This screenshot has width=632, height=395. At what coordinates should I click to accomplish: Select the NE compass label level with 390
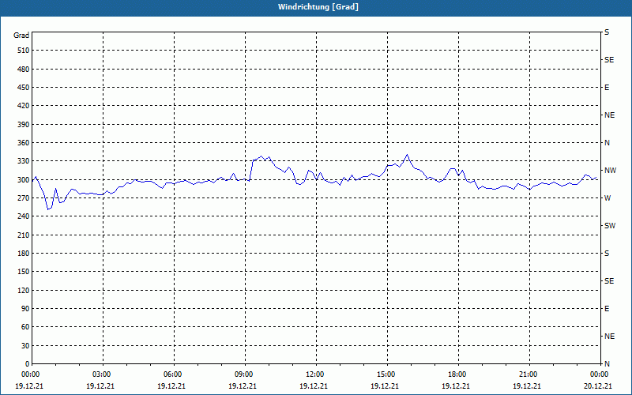(609, 115)
